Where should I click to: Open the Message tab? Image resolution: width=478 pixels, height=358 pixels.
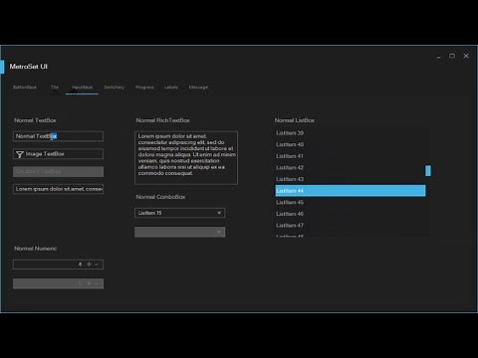[198, 88]
